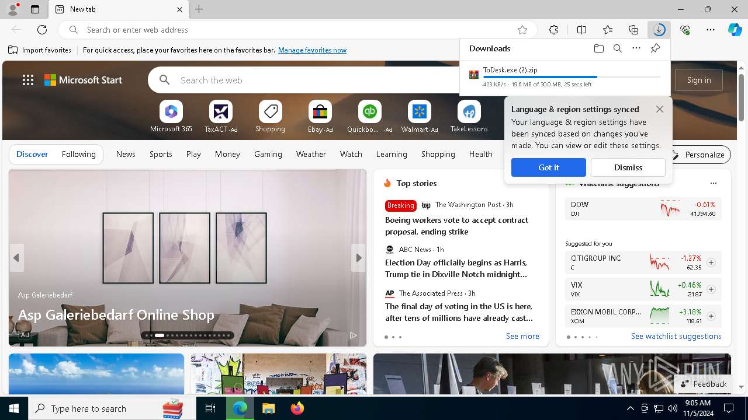The image size is (748, 420).
Task: Open more options in Downloads panel
Action: [x=636, y=48]
